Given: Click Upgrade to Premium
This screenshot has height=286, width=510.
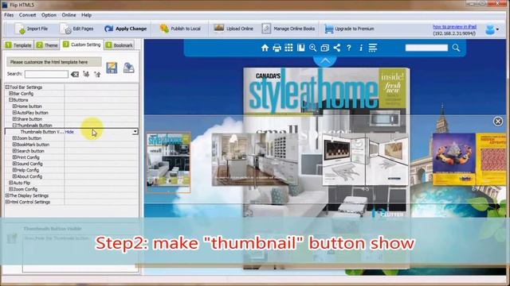Looking at the screenshot, I should point(349,29).
